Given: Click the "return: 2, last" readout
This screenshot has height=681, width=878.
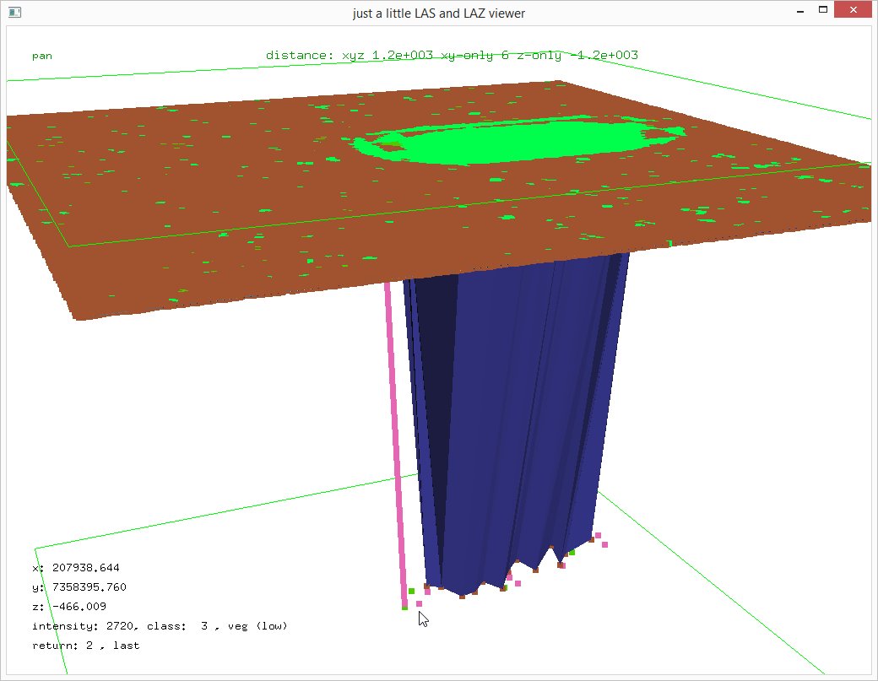Looking at the screenshot, I should [85, 646].
